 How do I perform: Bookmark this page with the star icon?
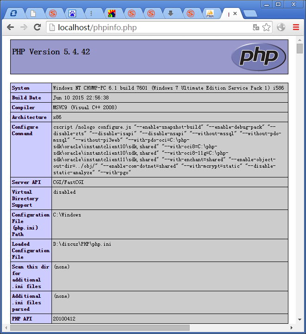point(266,27)
